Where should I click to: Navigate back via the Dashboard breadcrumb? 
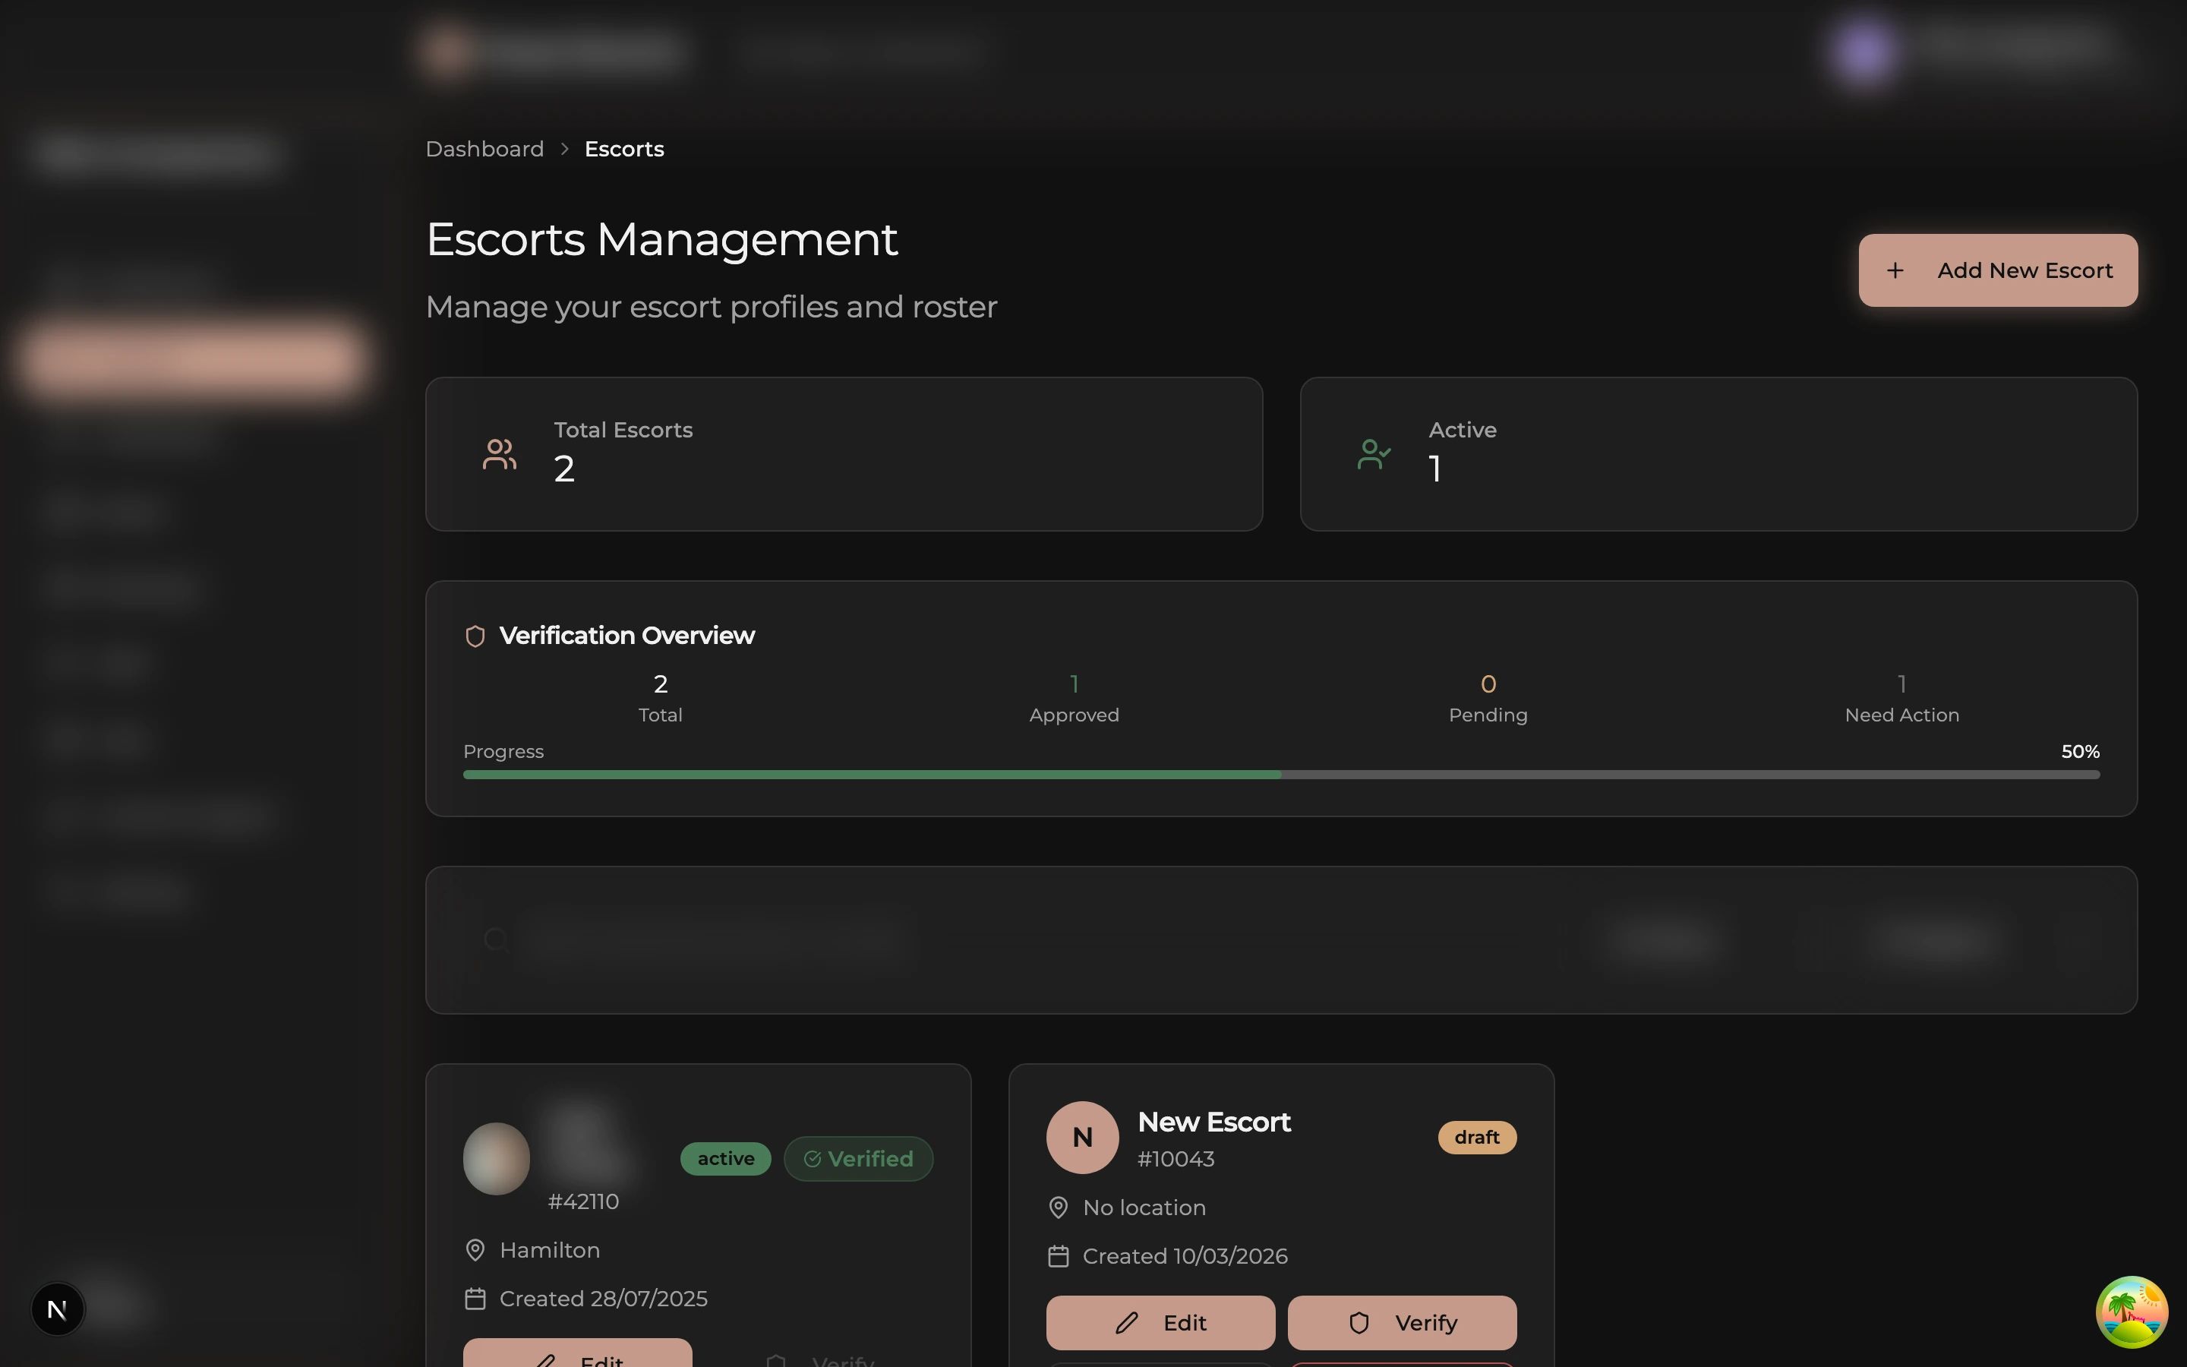tap(484, 148)
